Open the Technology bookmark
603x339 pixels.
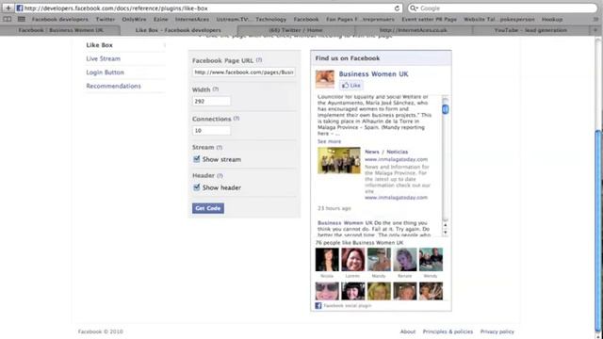pos(271,19)
